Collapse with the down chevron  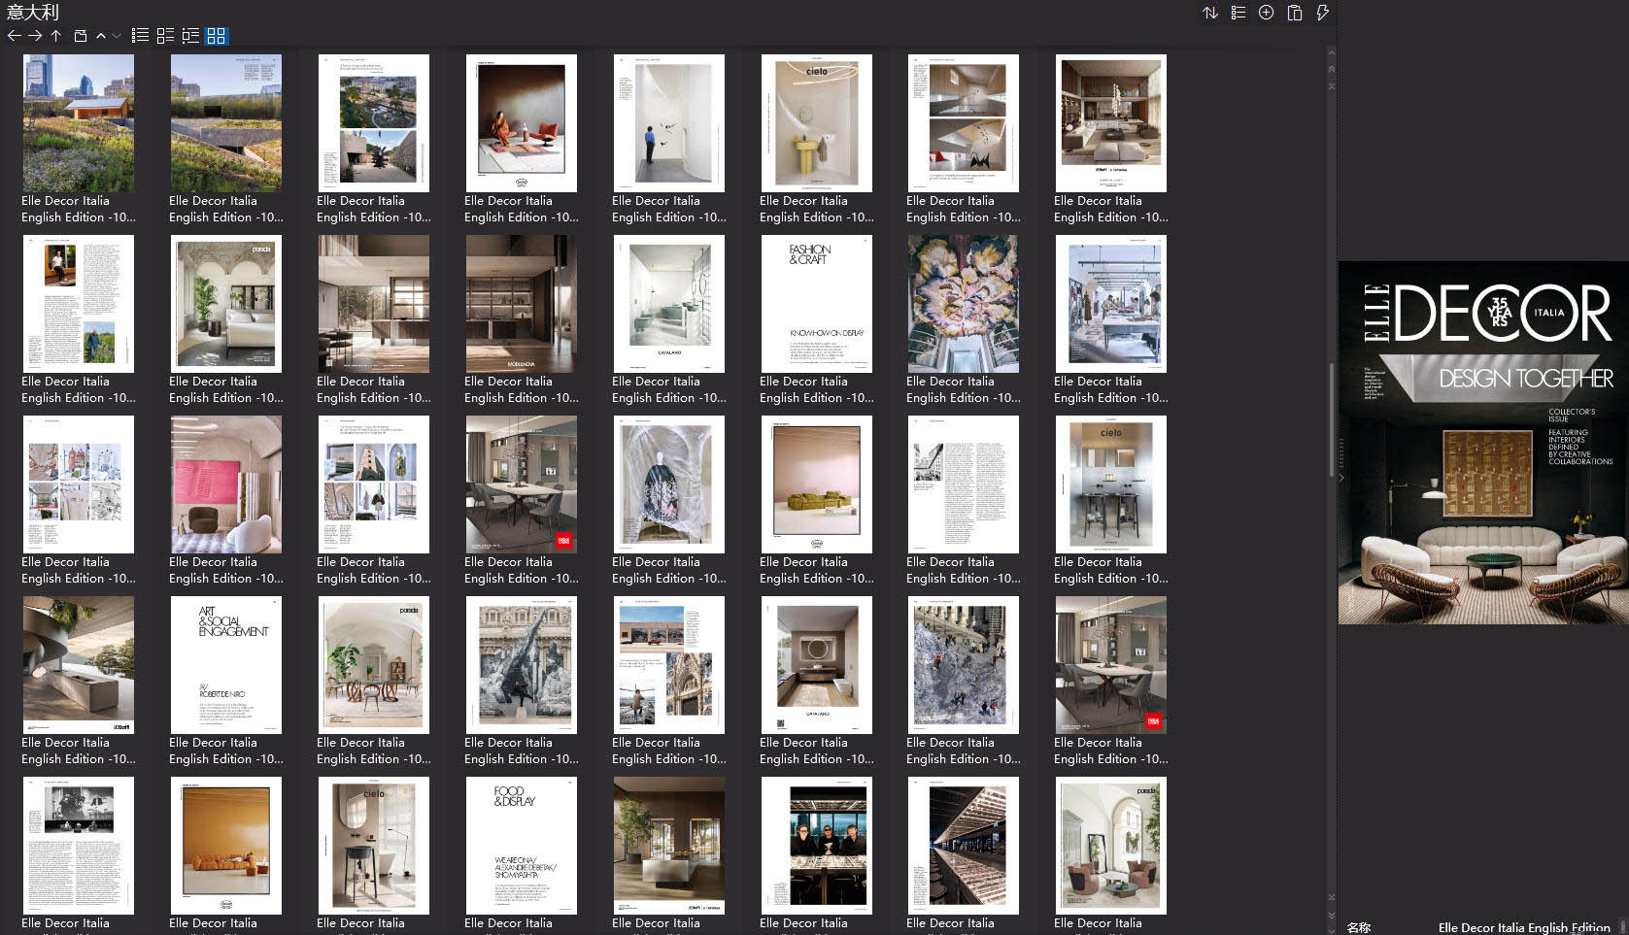[x=115, y=36]
